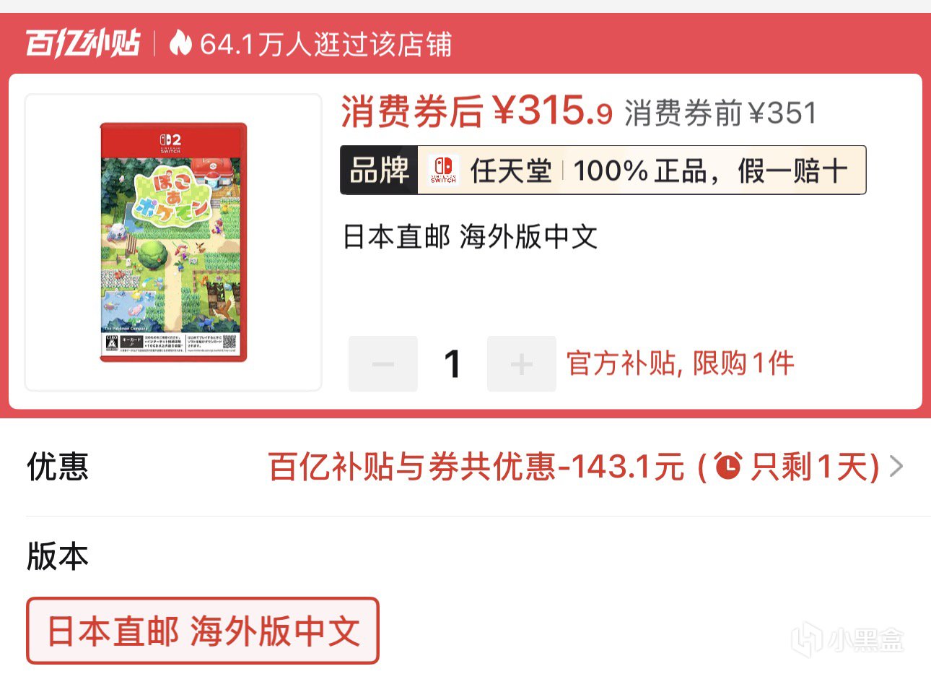The width and height of the screenshot is (931, 674).
Task: Select 日本直邮 海外版中文 version option
Action: point(203,631)
